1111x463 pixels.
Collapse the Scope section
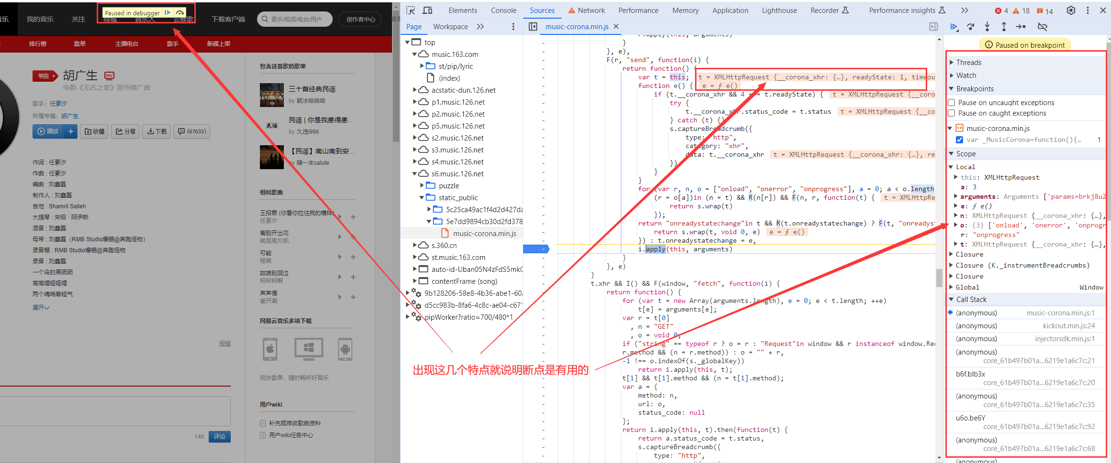[x=952, y=154]
